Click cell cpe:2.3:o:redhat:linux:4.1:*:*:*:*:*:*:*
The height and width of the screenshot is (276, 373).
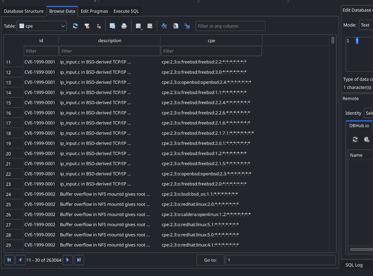tap(211, 245)
